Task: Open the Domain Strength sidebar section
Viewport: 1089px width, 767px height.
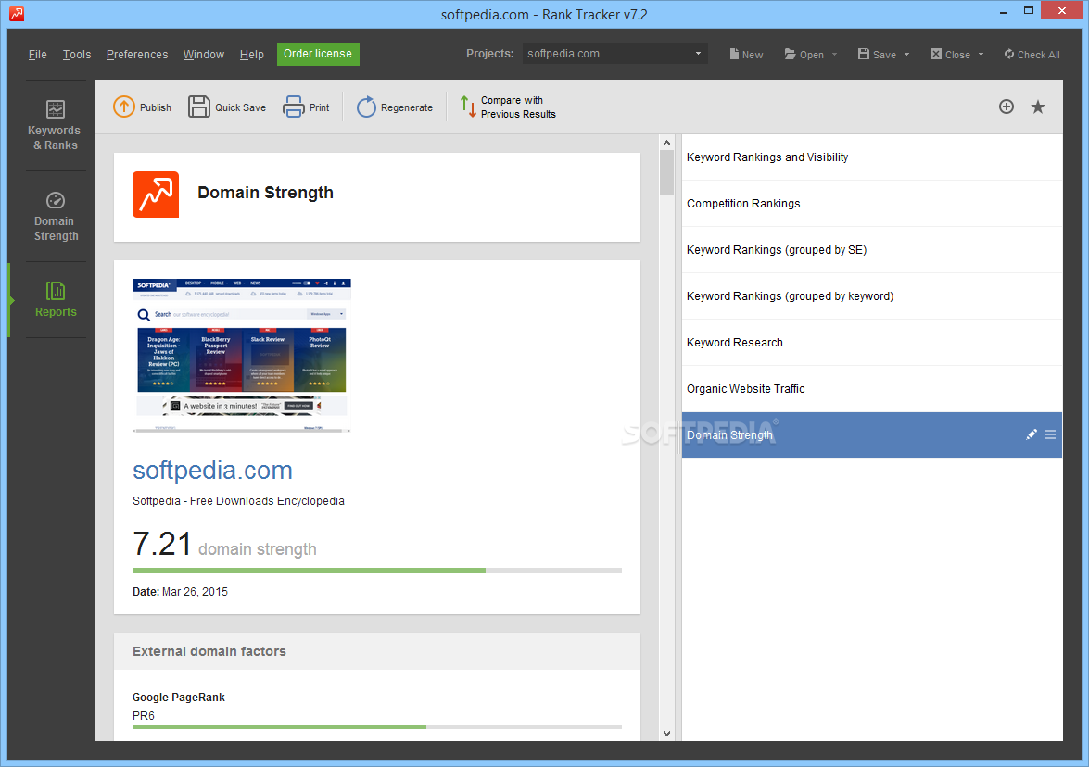Action: 56,217
